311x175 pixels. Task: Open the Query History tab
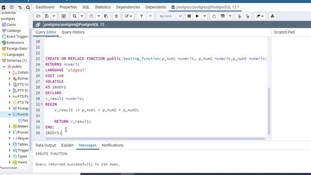point(73,32)
